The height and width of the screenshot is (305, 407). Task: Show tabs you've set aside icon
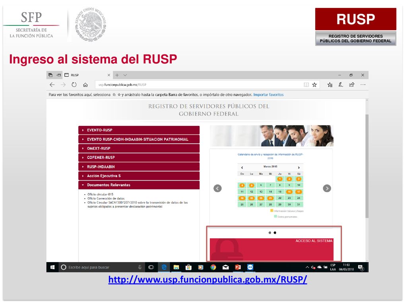coord(50,75)
